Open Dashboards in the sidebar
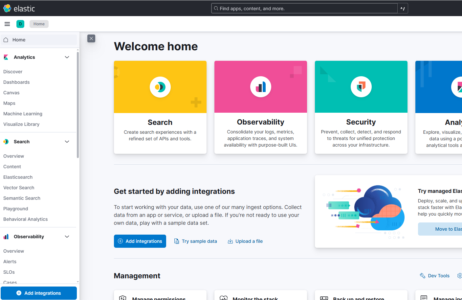The image size is (462, 300). point(16,82)
